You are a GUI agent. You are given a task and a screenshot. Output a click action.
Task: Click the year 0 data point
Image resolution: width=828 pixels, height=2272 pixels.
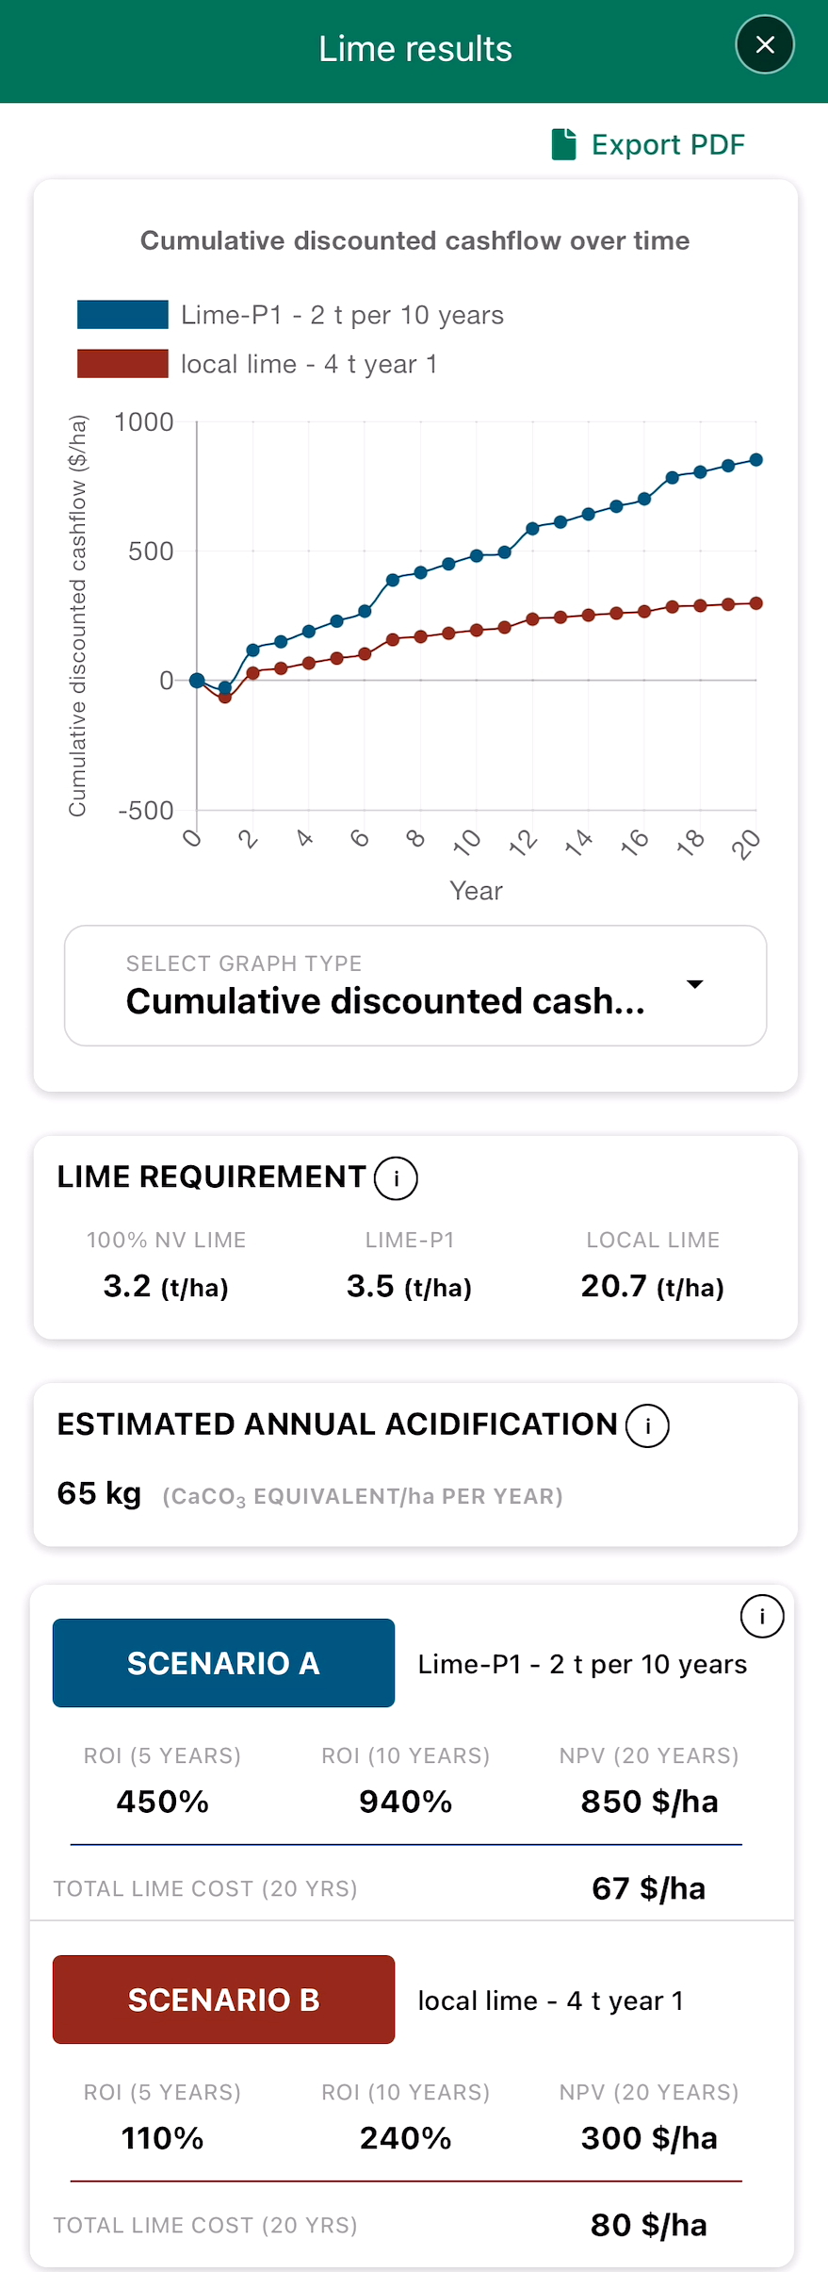tap(197, 680)
